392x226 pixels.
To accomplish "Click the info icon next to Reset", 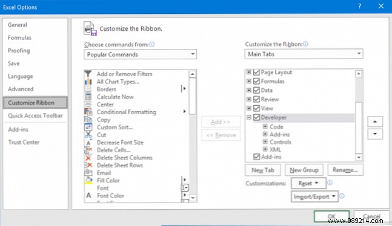I will click(330, 182).
